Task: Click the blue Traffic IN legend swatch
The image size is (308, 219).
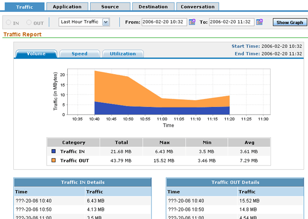Action: click(53, 152)
